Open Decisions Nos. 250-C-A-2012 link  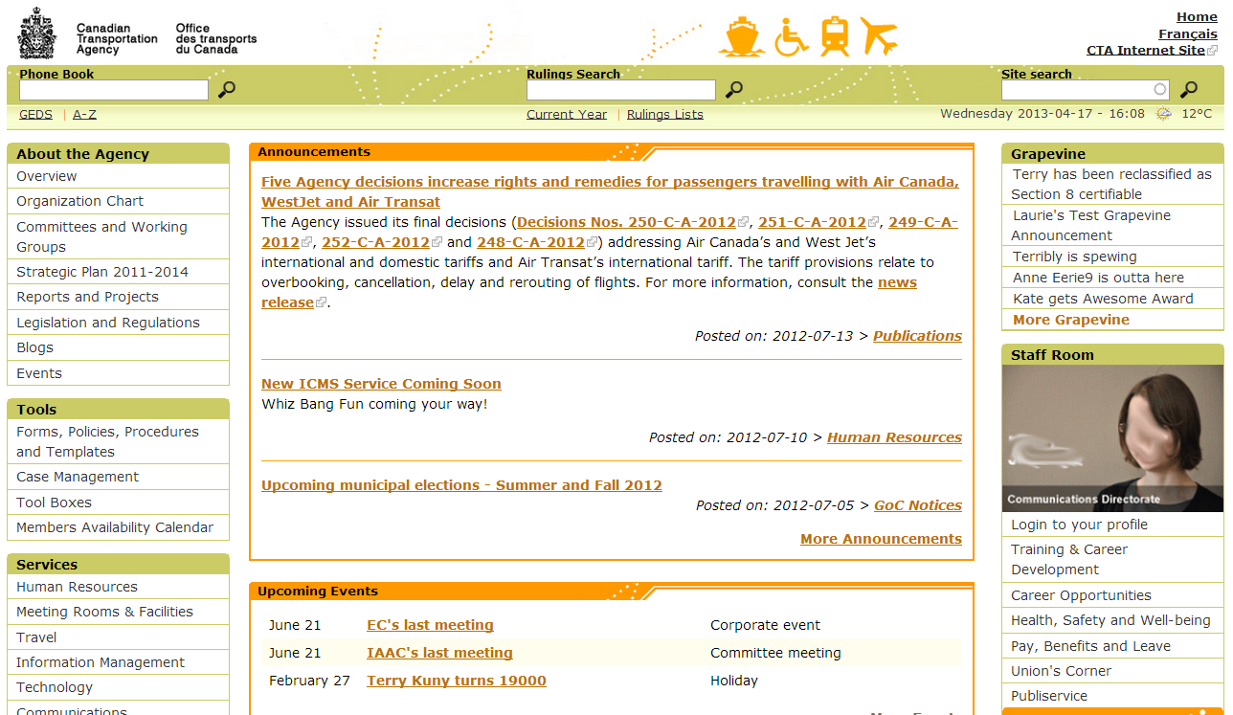(626, 222)
